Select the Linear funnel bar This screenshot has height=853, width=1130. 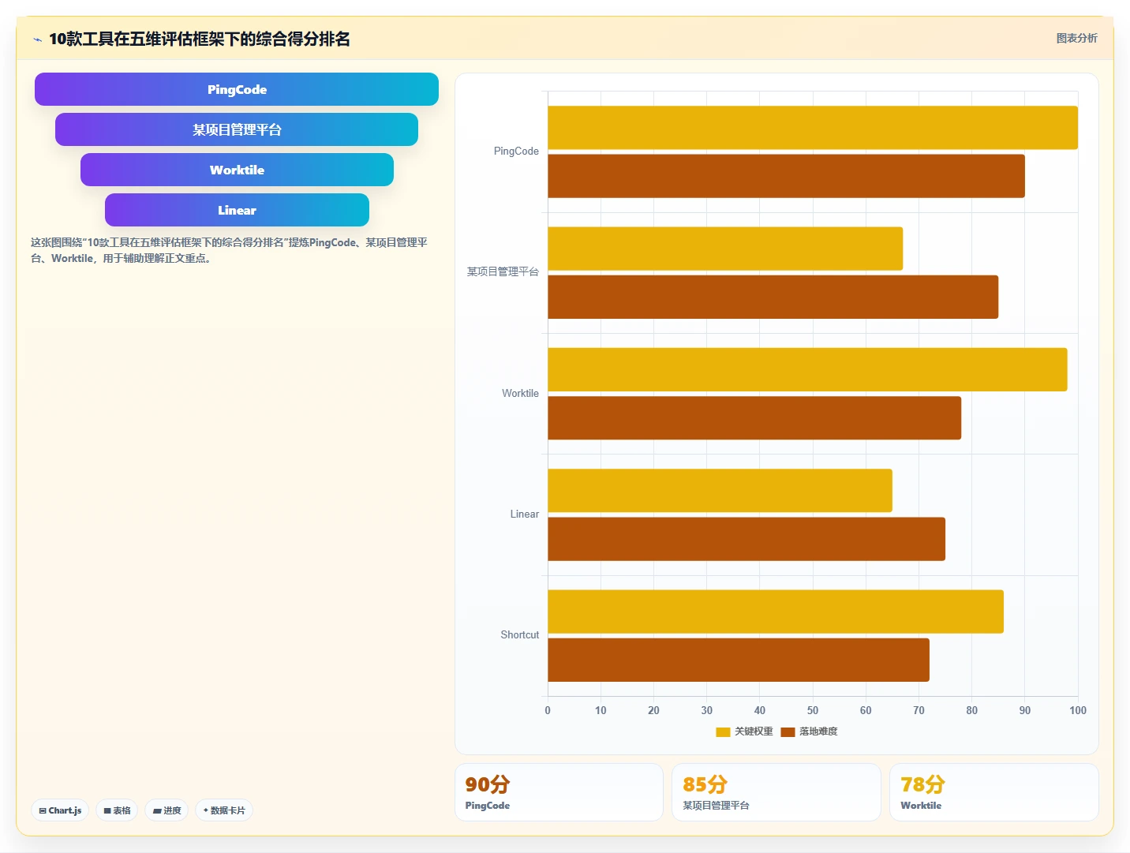237,210
